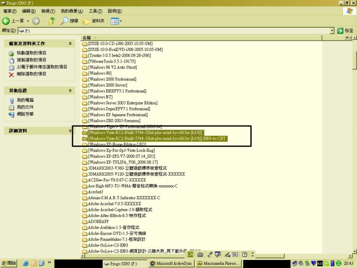
Task: Select [Trustix-3.0.5.beta2-2006.09.28-i586] folder name
Action: point(120,55)
